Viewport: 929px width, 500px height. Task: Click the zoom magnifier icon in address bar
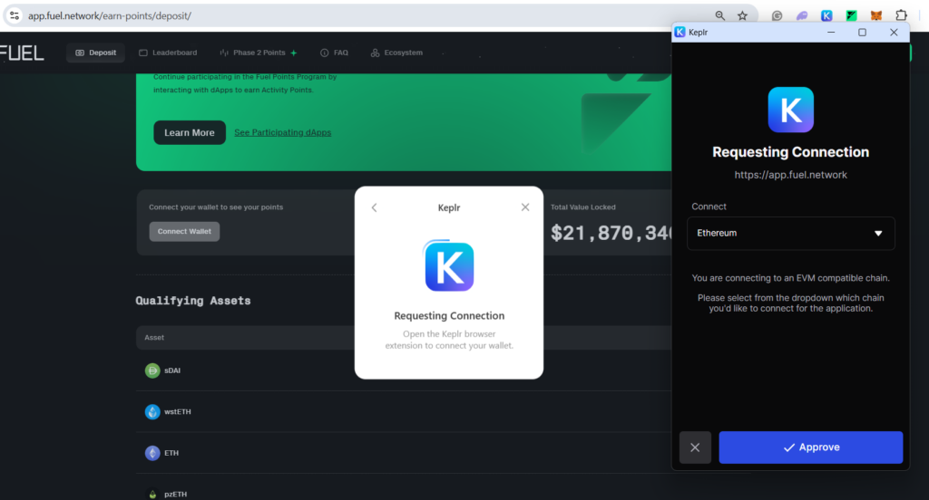point(719,15)
